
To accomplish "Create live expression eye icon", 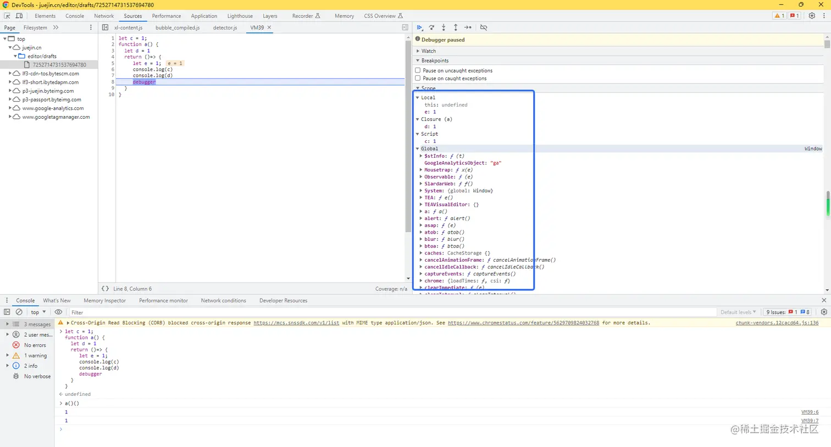I will tap(58, 312).
